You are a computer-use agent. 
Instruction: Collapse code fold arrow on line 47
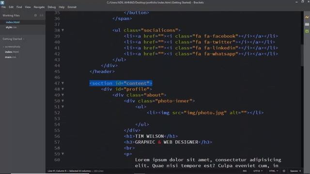point(62,83)
